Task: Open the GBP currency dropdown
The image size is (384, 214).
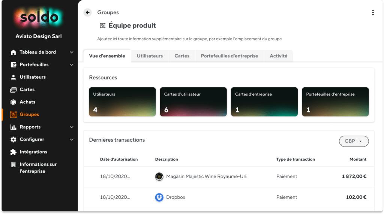Action: pos(354,141)
